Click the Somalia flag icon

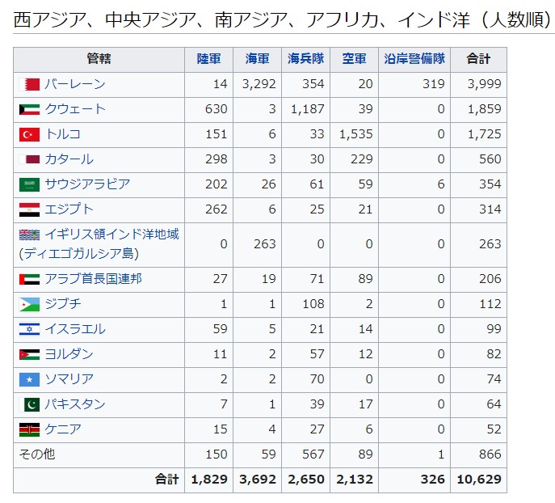(29, 379)
